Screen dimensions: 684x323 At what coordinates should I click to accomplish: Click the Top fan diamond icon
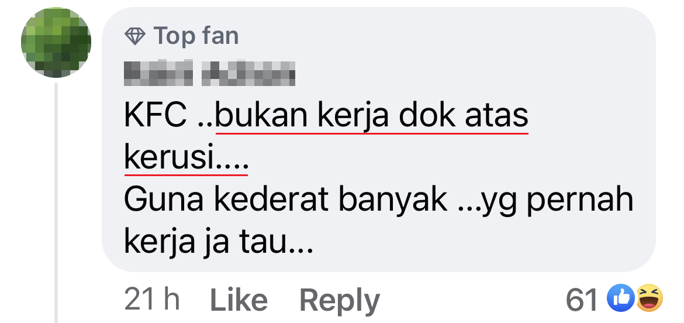point(135,36)
